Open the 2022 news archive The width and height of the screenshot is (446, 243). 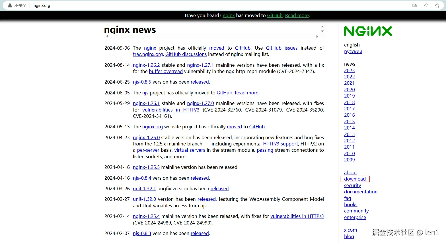tap(349, 77)
